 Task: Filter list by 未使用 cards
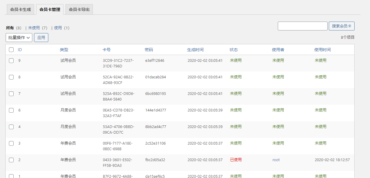click(x=34, y=28)
